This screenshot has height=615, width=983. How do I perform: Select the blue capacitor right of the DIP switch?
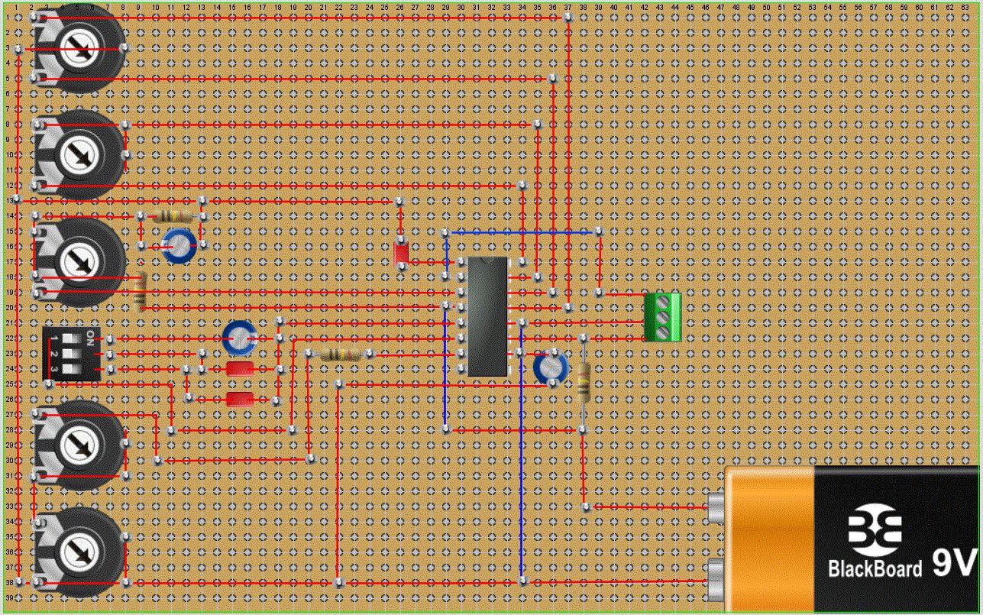pos(240,338)
